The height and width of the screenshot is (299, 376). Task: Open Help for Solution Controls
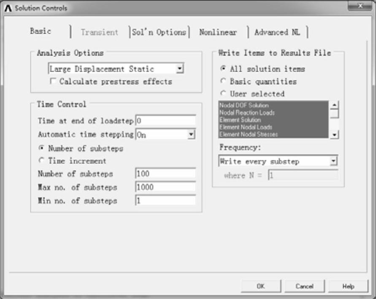click(348, 286)
